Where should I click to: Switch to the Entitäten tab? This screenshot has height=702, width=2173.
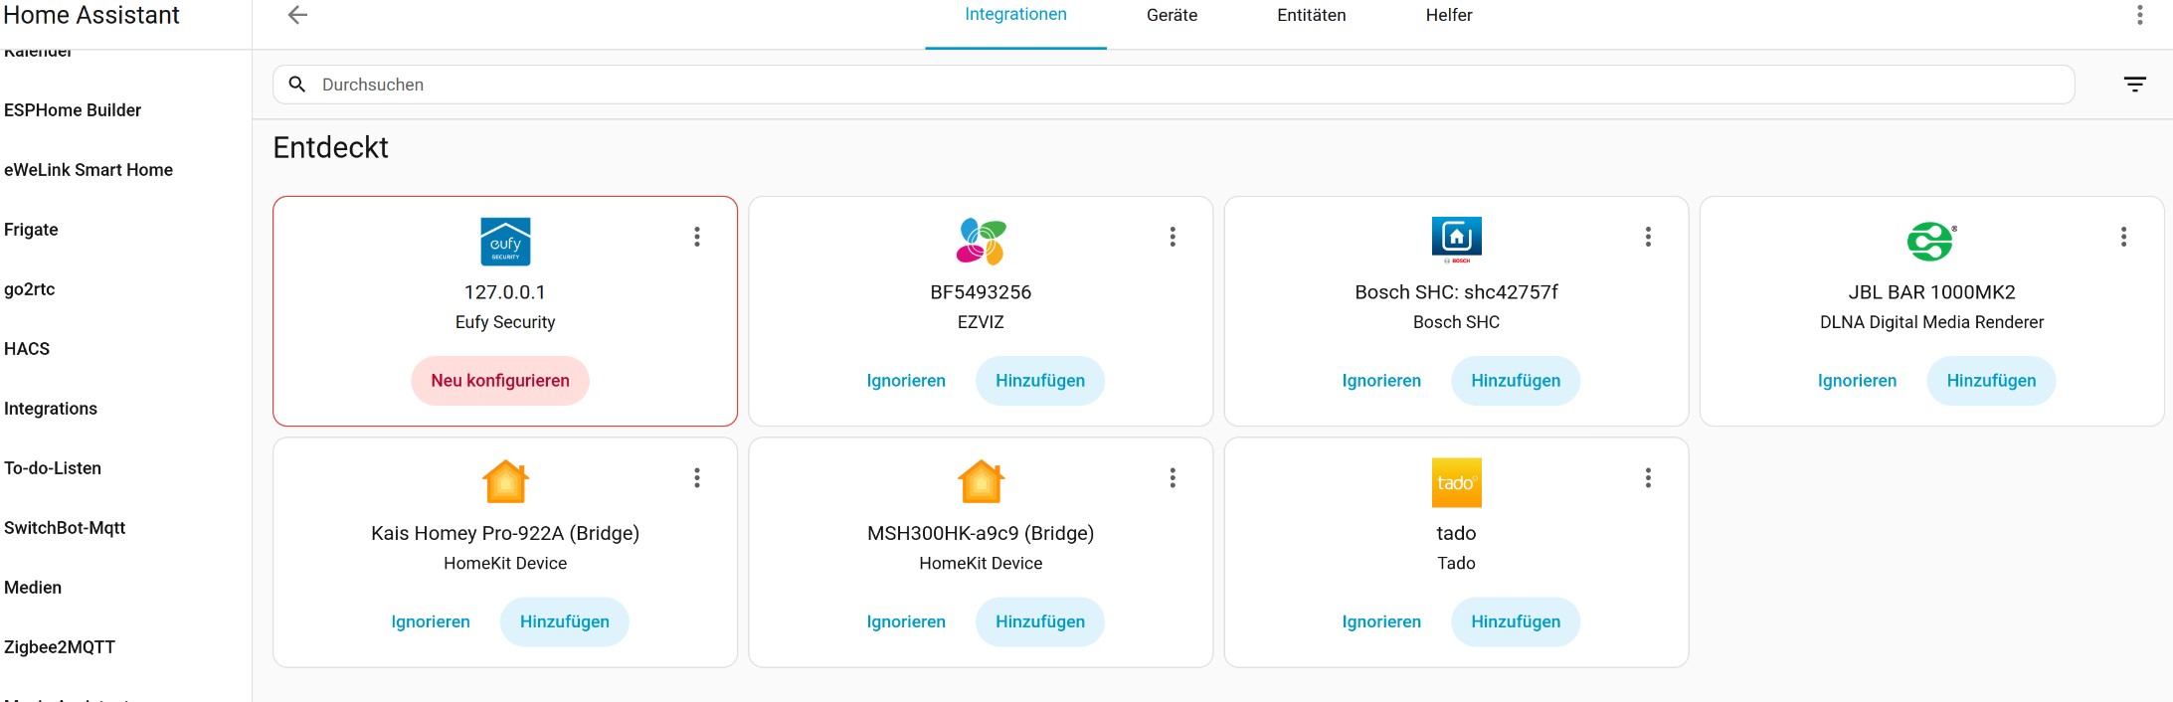pos(1311,15)
